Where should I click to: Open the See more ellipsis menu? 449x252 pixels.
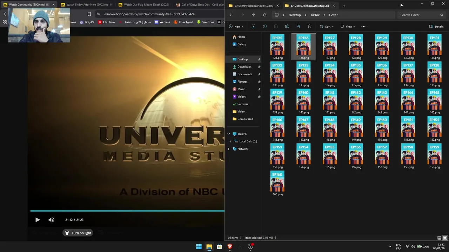(x=363, y=27)
